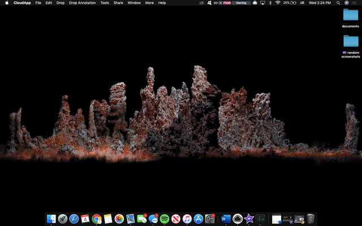362x226 pixels.
Task: Open Spotify in the dock
Action: [165, 219]
